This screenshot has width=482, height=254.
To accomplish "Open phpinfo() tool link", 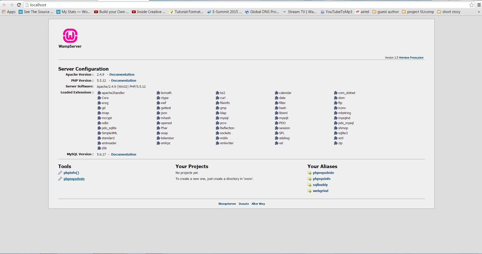I will pos(71,173).
